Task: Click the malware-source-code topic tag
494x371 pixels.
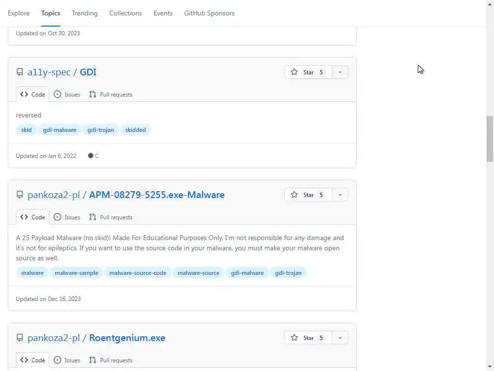Action: [137, 273]
